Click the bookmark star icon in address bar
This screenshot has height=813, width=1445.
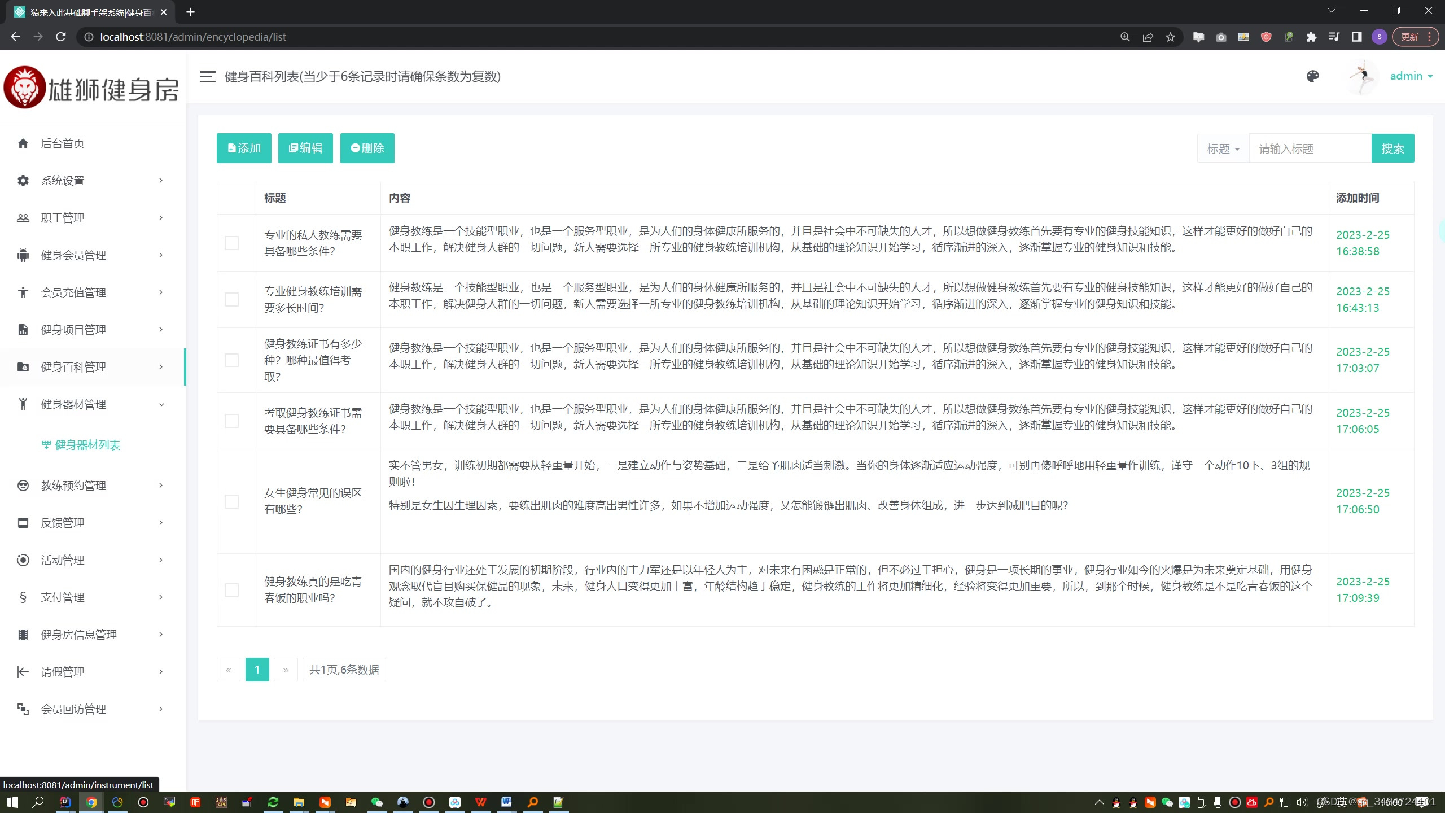coord(1170,37)
